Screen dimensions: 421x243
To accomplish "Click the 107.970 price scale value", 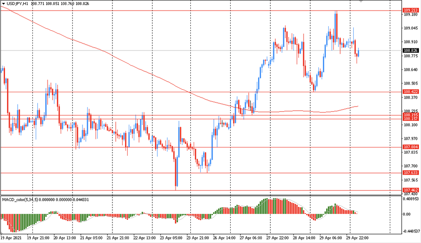I will point(411,139).
